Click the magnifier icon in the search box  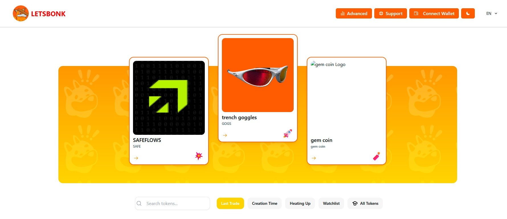point(139,203)
